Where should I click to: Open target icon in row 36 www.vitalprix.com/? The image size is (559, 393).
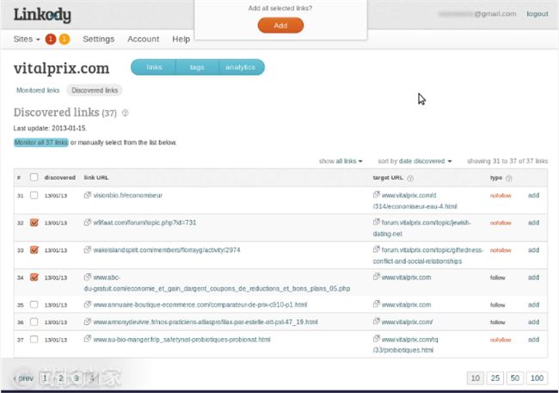click(x=376, y=321)
